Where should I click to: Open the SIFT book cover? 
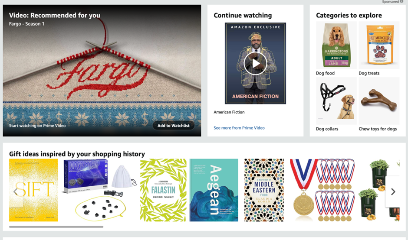coord(33,190)
